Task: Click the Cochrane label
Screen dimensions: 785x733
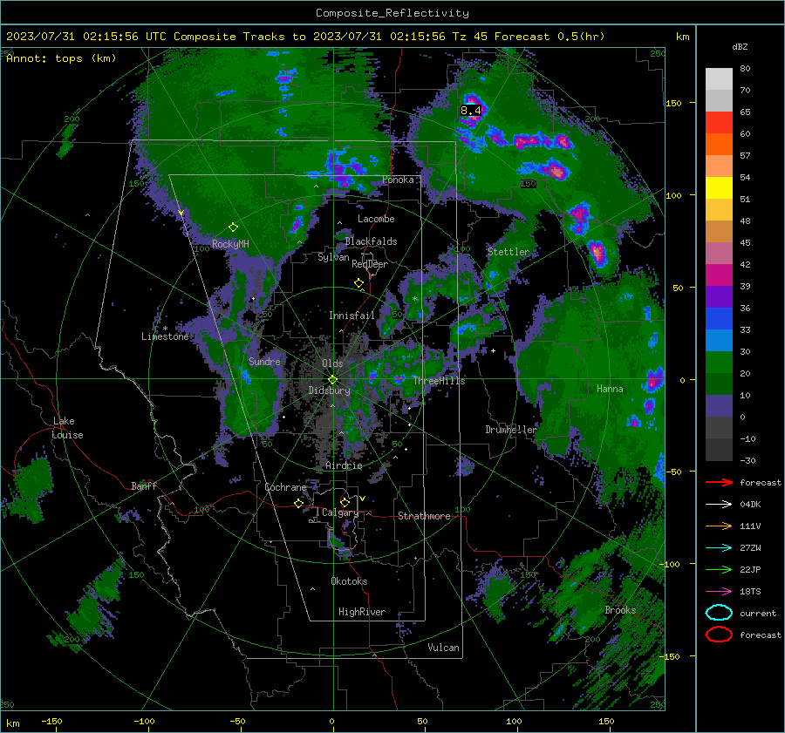Action: coord(285,487)
